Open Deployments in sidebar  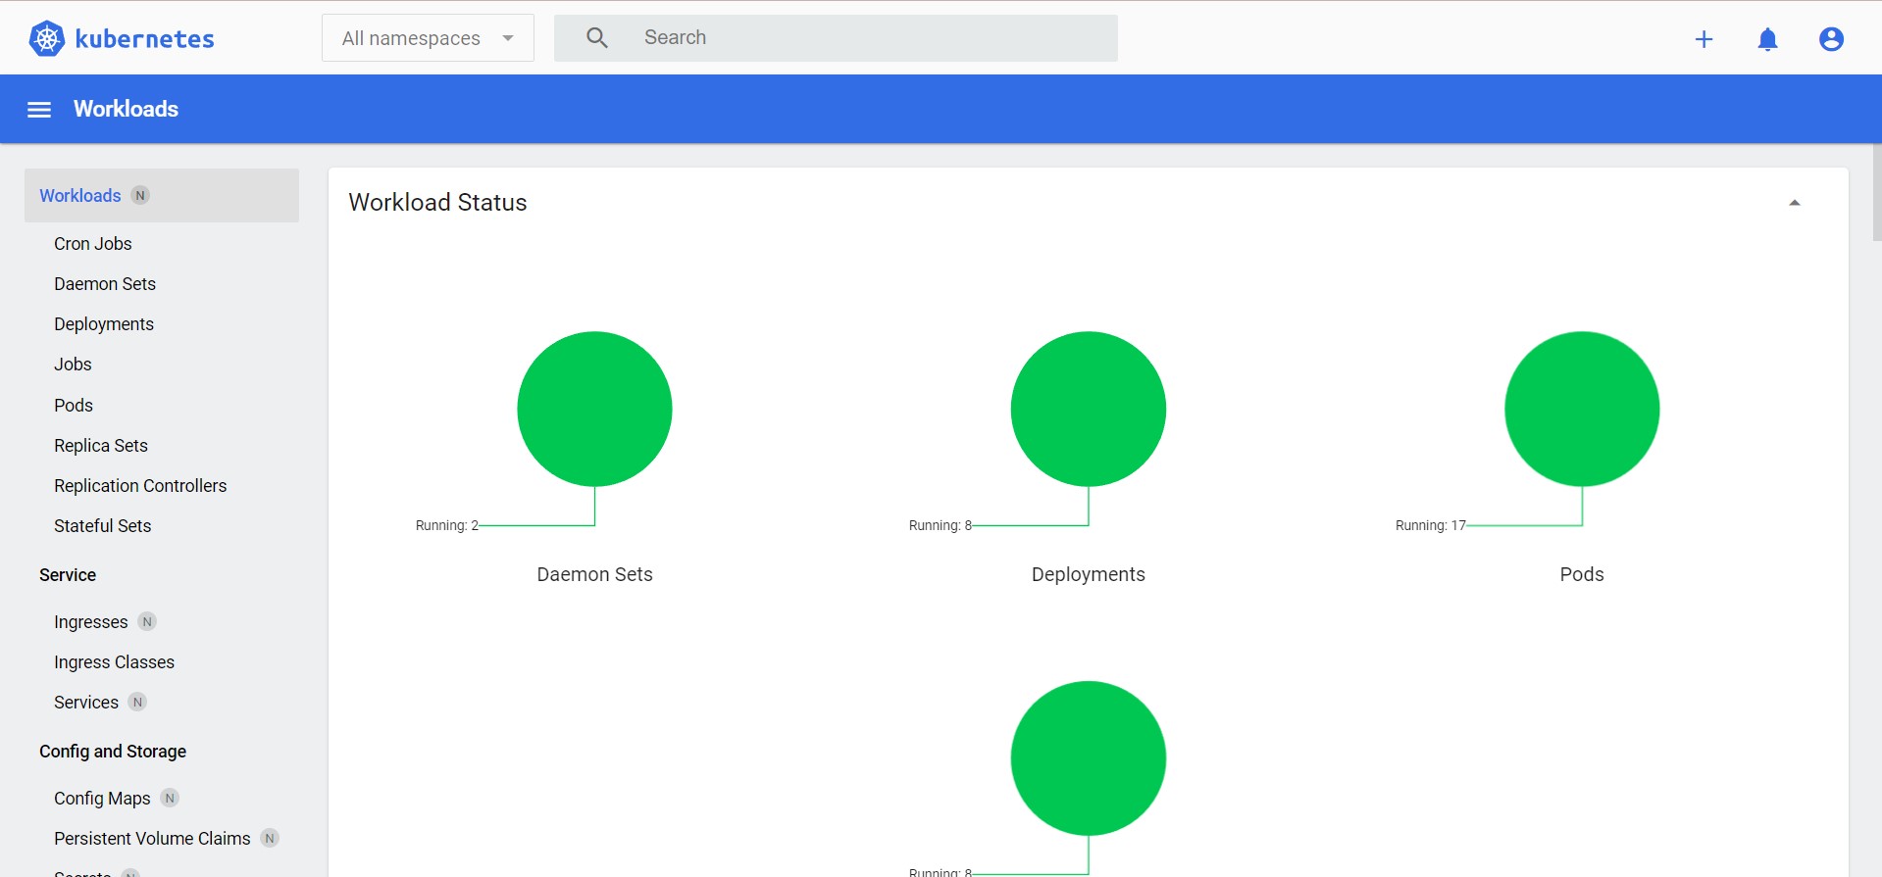(104, 323)
